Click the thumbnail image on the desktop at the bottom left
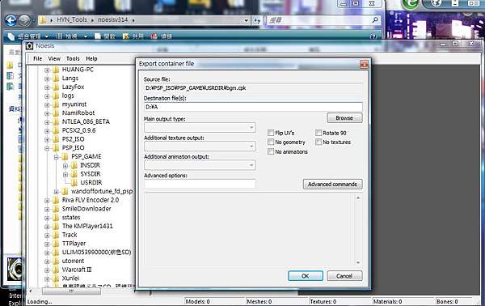Viewport: 485px width, 306px height. [x=15, y=269]
